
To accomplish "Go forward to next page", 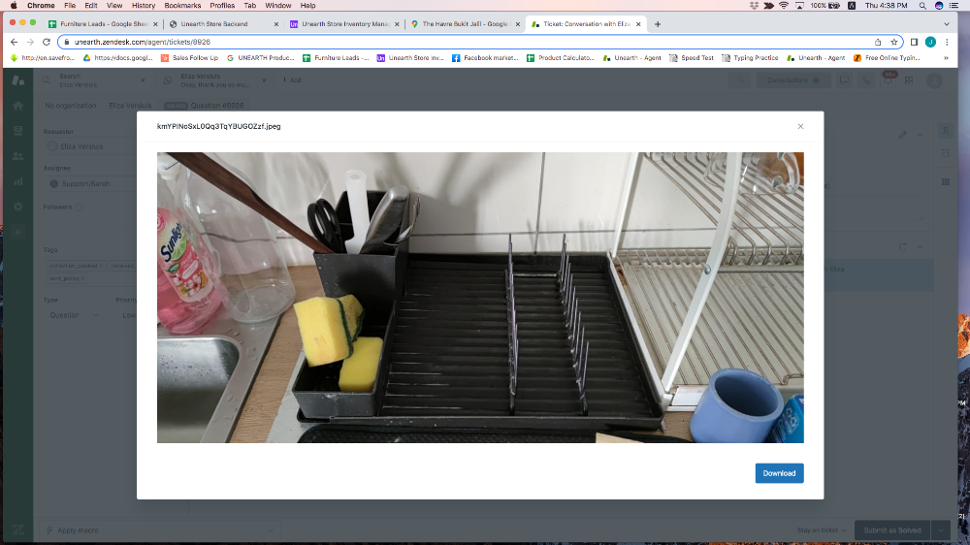I will click(x=30, y=42).
